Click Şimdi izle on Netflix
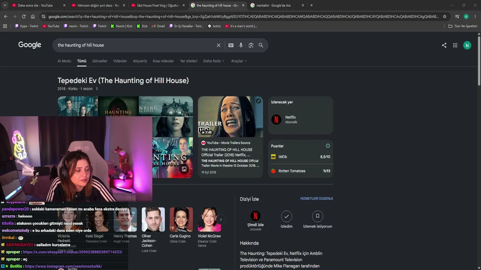Screen dimensions: 481x270 point(256,220)
